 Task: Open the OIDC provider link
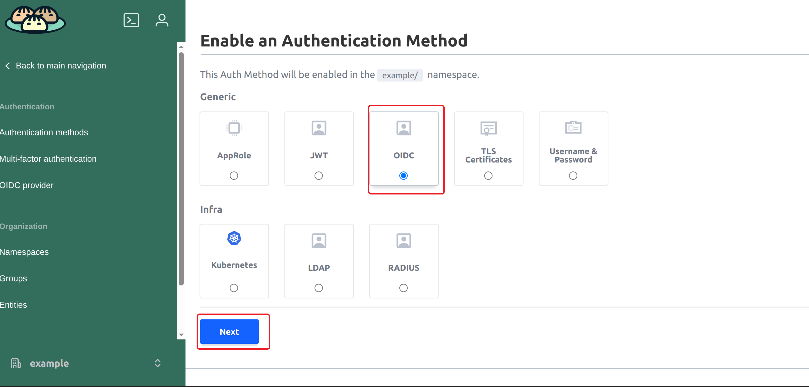pos(27,185)
